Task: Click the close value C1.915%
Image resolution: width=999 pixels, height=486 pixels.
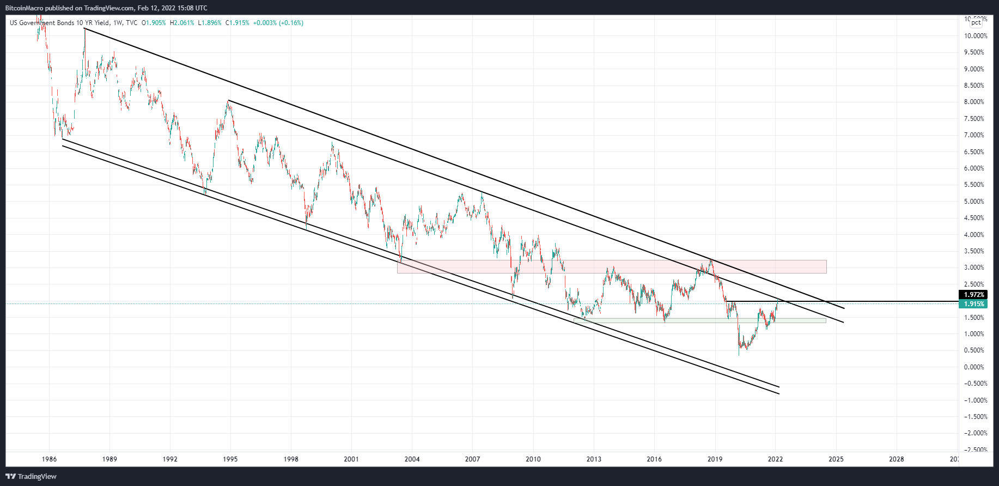Action: tap(237, 23)
